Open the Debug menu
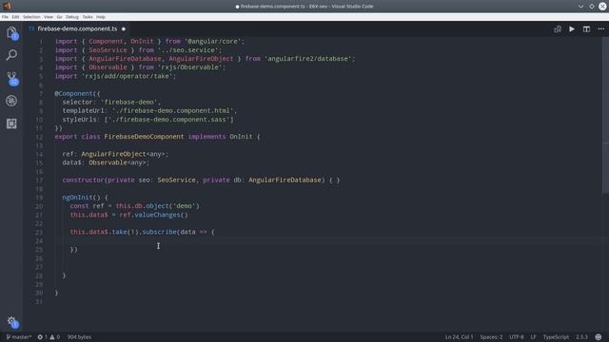 point(72,17)
